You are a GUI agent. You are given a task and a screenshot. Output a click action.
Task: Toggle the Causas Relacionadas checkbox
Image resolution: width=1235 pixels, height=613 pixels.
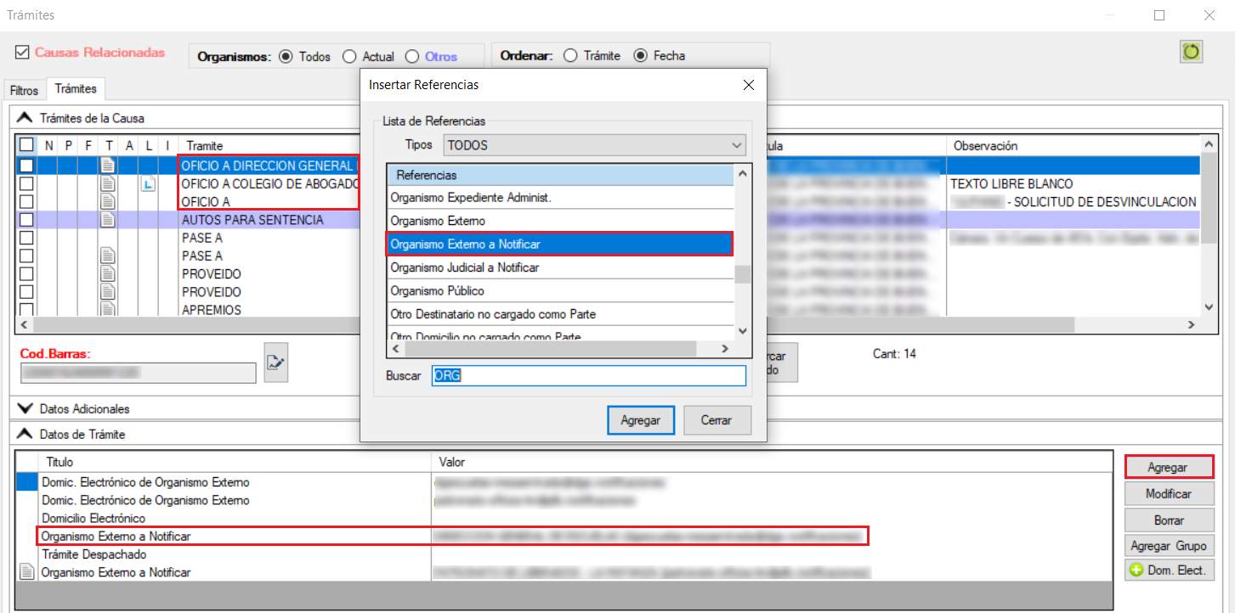(22, 53)
